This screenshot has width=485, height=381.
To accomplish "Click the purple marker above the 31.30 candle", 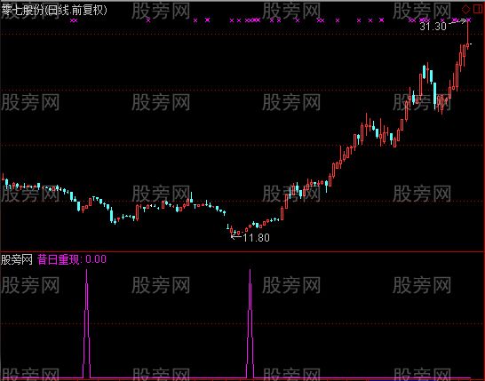I will (469, 20).
